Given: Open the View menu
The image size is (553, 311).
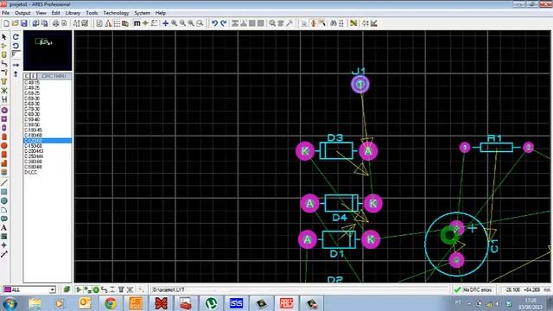Looking at the screenshot, I should (41, 13).
